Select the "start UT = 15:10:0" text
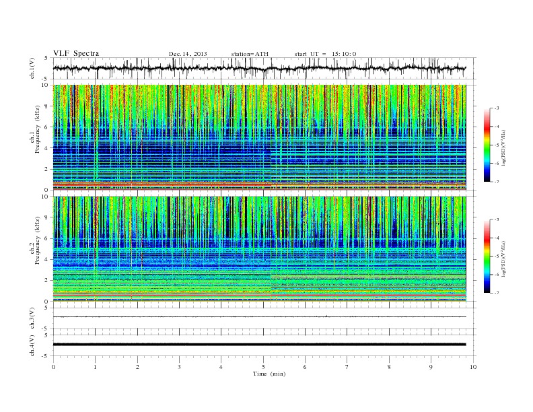This screenshot has height=412, width=533. [325, 54]
